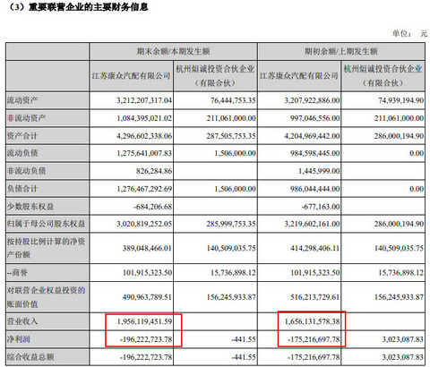Select the value 4,296,602,338.06

point(144,136)
